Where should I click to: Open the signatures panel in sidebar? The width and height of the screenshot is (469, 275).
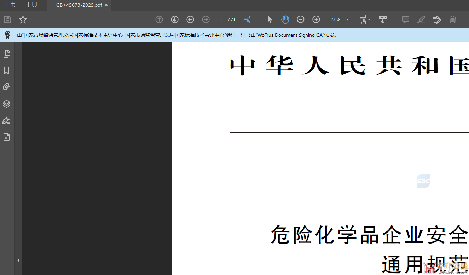point(6,121)
